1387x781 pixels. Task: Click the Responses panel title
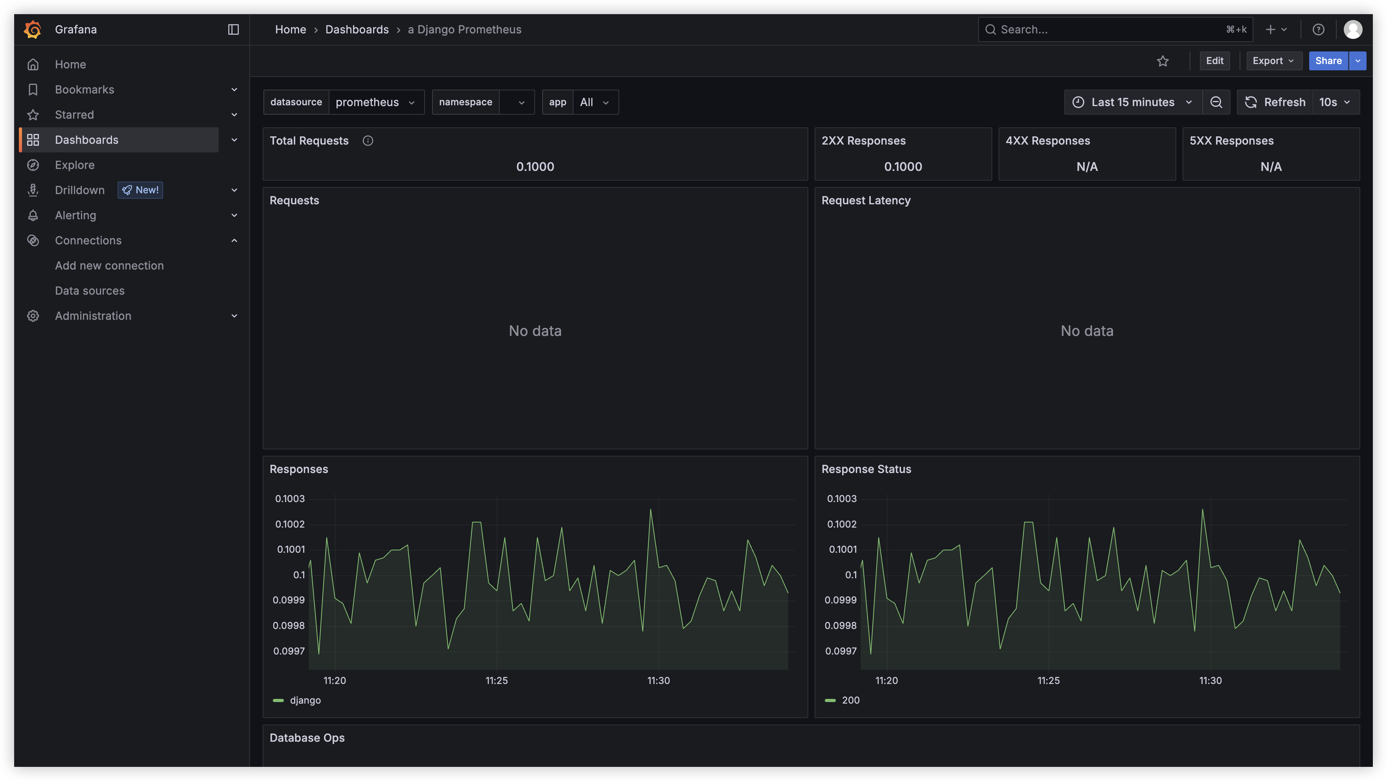coord(299,469)
